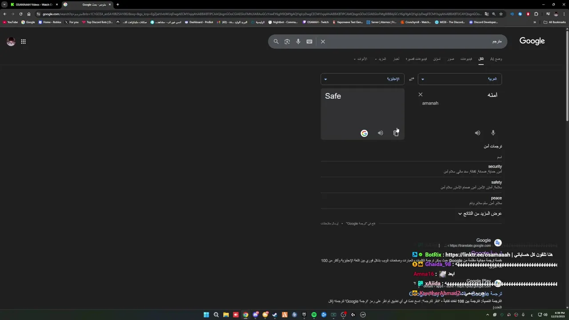This screenshot has height=320, width=569.
Task: Click the Google G search-translation icon
Action: tap(364, 133)
